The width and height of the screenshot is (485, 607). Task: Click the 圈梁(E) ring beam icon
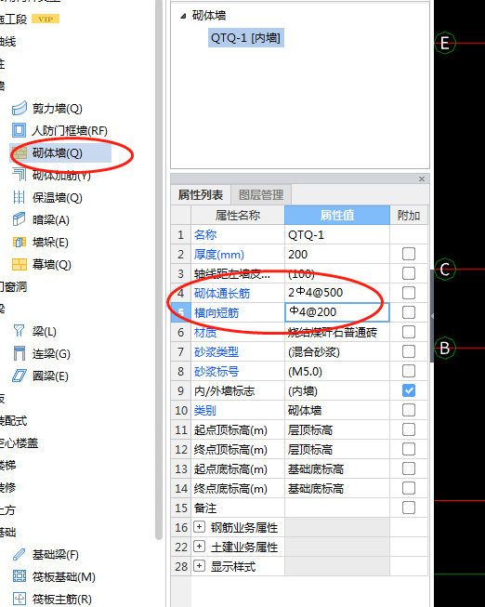click(x=20, y=376)
